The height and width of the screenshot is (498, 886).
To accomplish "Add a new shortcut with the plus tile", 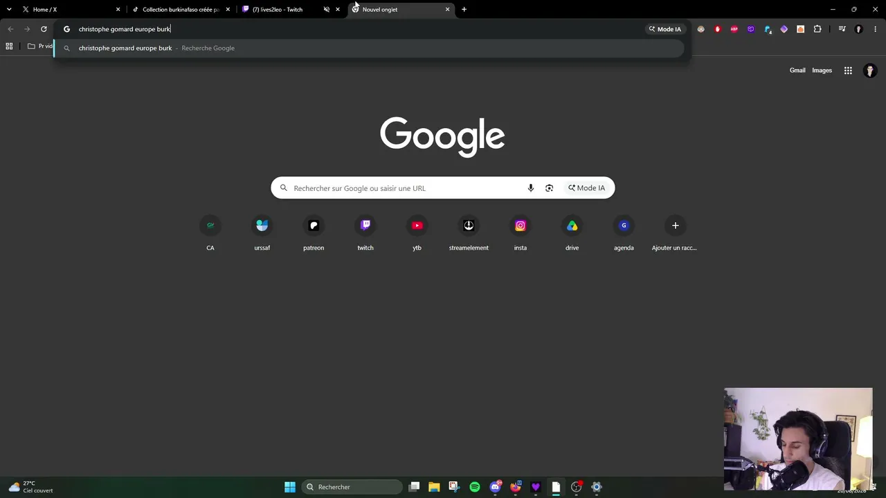I will (x=675, y=233).
